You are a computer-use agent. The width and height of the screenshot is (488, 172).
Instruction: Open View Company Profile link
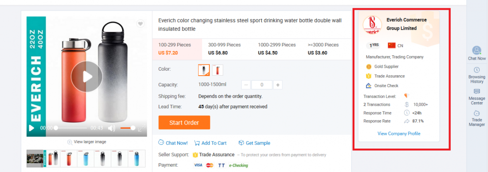pyautogui.click(x=399, y=134)
